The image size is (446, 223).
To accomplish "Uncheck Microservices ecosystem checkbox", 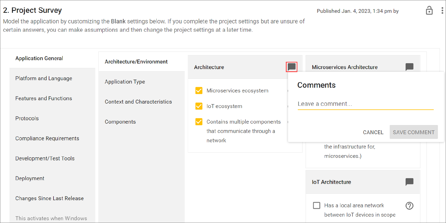I will [x=199, y=90].
